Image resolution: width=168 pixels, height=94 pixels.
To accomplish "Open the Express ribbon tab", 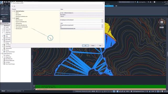I will [108, 4].
